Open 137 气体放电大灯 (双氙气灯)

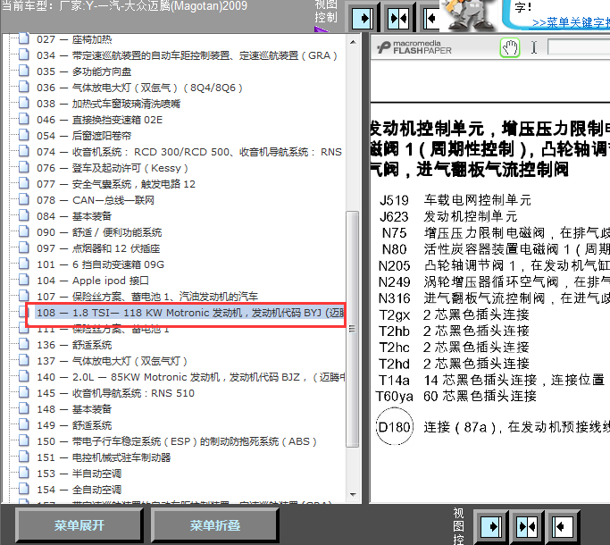pos(112,361)
